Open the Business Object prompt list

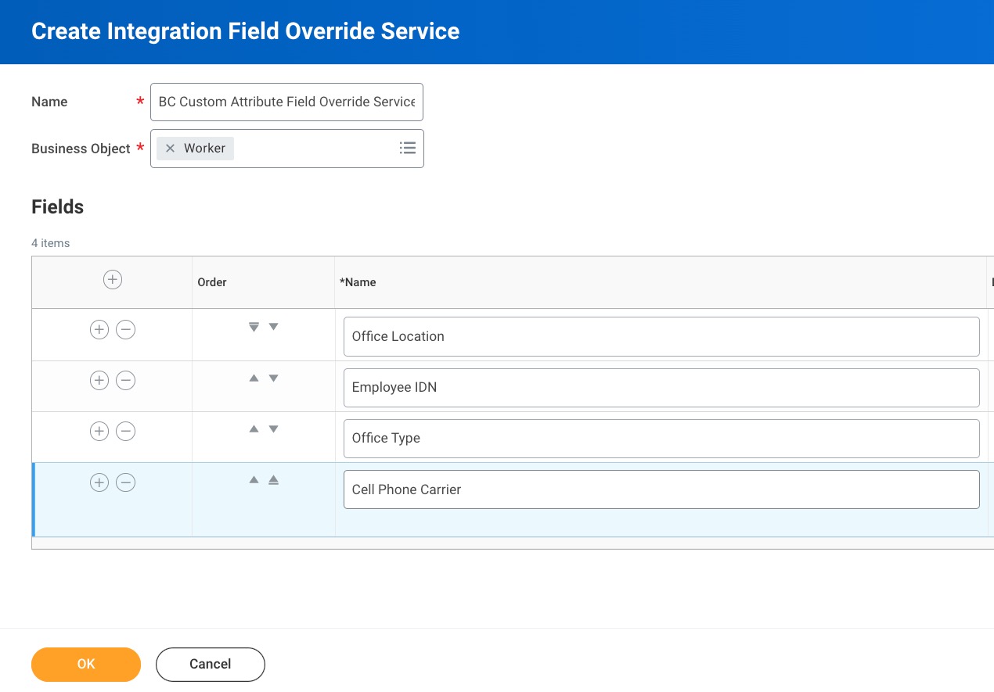pos(407,149)
